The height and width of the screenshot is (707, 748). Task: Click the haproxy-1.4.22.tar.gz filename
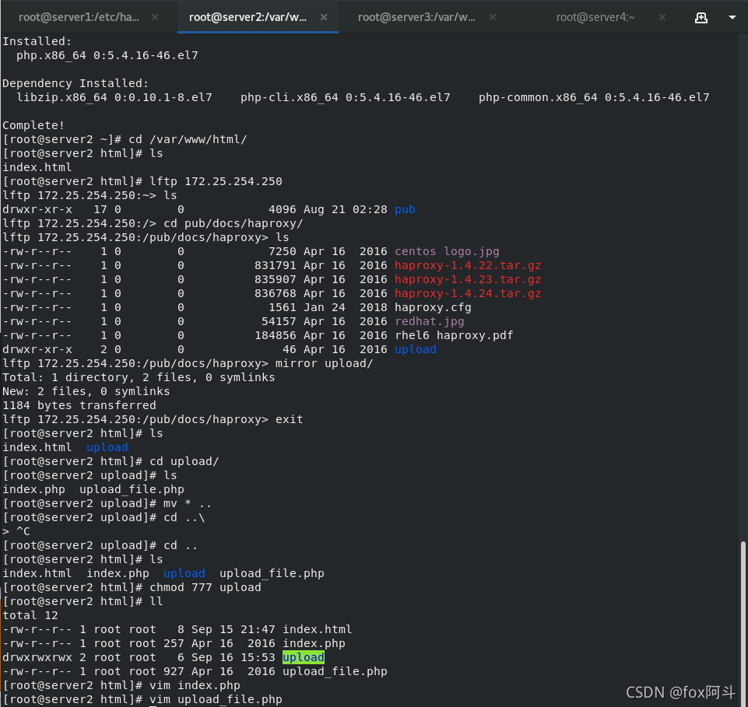468,265
